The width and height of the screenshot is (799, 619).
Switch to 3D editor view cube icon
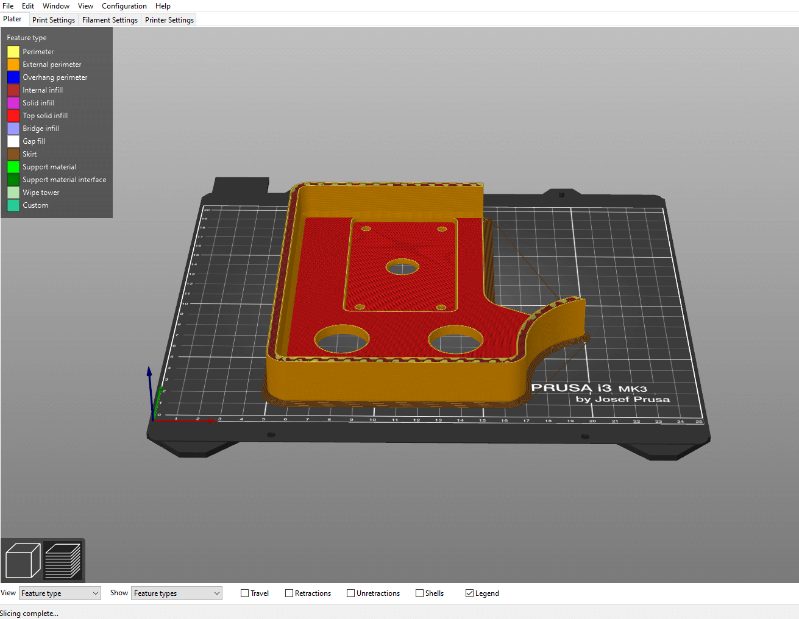23,560
